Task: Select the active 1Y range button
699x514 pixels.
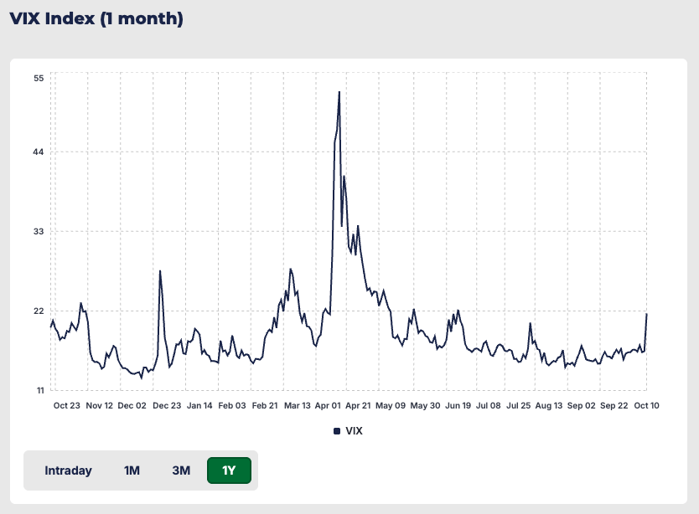Action: (x=229, y=470)
